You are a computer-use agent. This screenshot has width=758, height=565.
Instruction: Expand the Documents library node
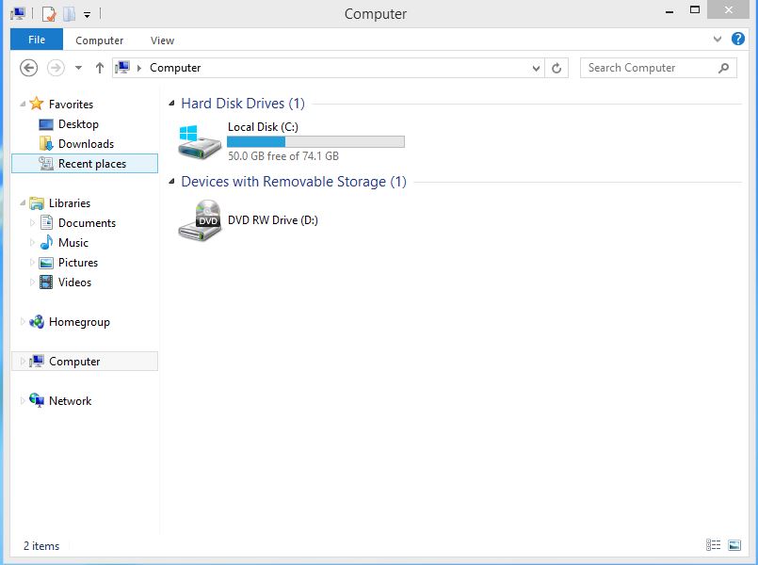[32, 223]
